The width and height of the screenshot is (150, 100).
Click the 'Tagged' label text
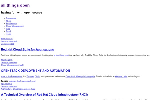(x=4, y=81)
